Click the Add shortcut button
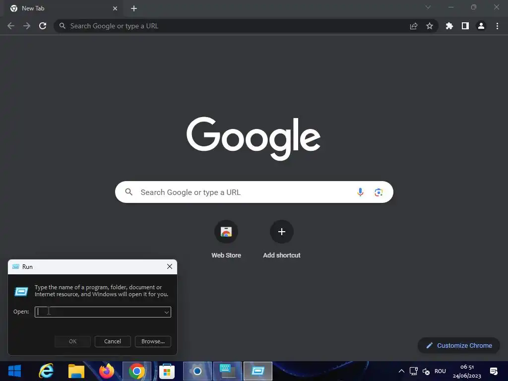508x381 pixels. click(x=282, y=239)
